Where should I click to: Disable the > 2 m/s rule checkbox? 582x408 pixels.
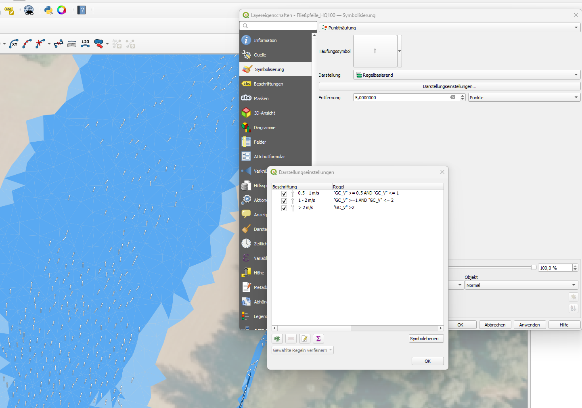(x=284, y=208)
